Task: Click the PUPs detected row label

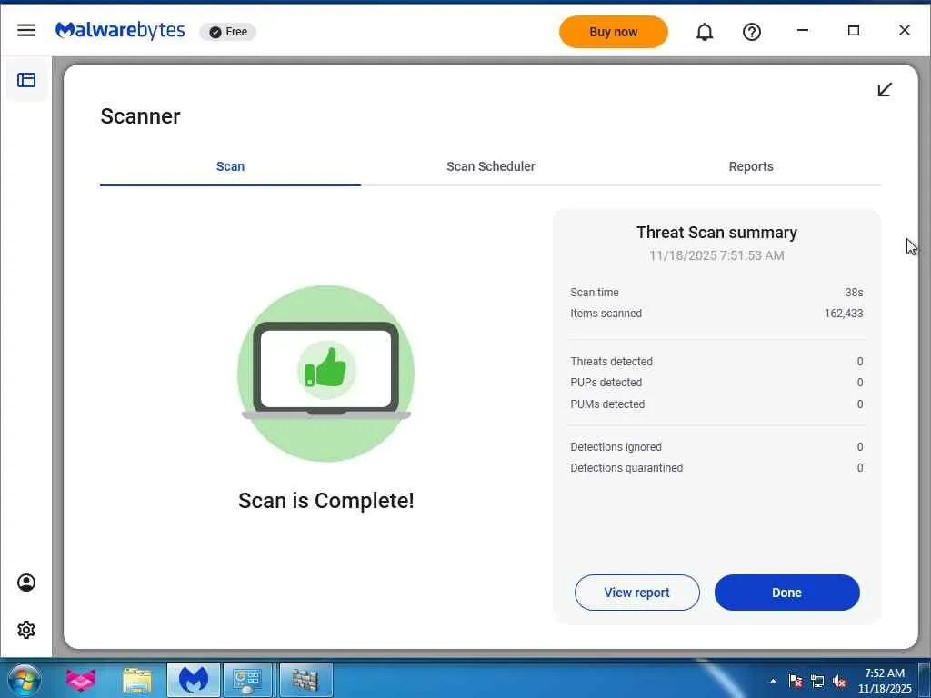Action: [x=606, y=383]
